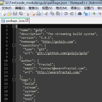
Task: Save the current file
Action: (x=15, y=14)
